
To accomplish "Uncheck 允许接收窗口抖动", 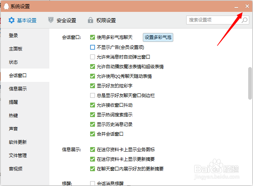I will pyautogui.click(x=92, y=105).
